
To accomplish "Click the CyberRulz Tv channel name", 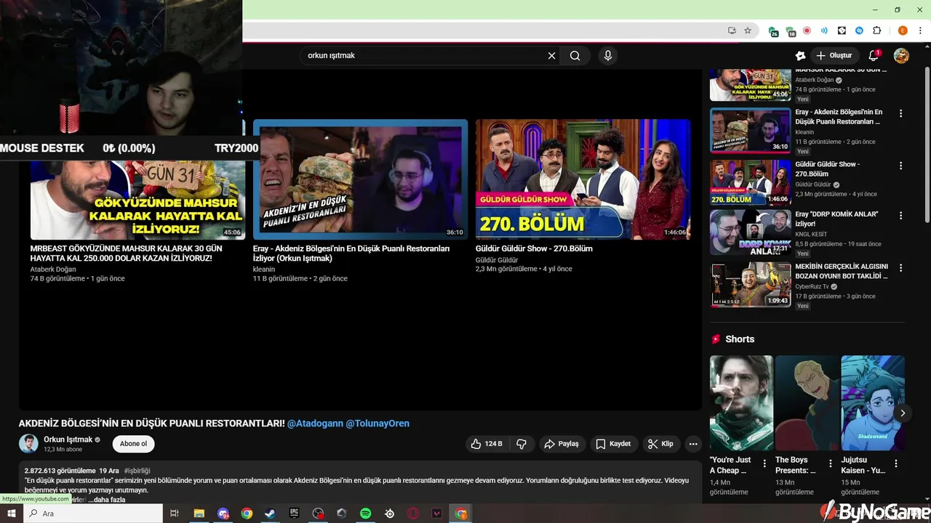I will 812,287.
